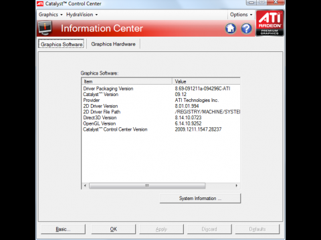Click value 6.14.10.9252
The height and width of the screenshot is (240, 321).
[188, 123]
